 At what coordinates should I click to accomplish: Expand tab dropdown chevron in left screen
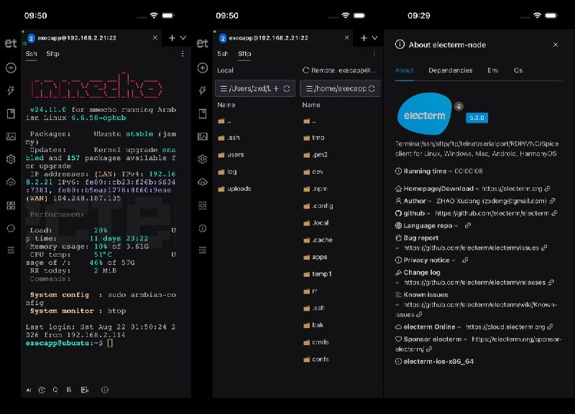click(x=183, y=38)
